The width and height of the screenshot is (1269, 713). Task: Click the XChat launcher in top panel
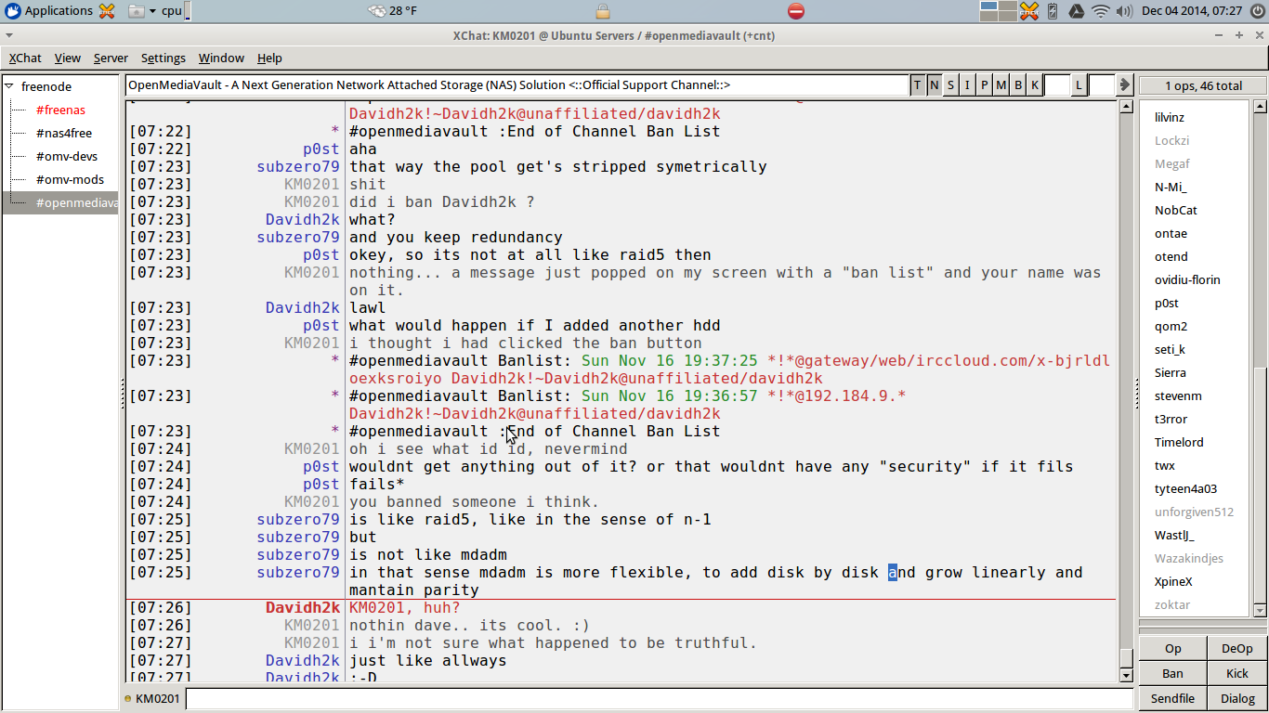[107, 11]
